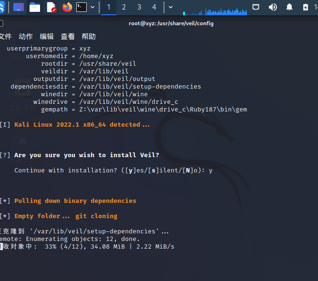Expand the terminal launcher dropdown arrow
Screen dimensions: 318x281
coord(92,7)
